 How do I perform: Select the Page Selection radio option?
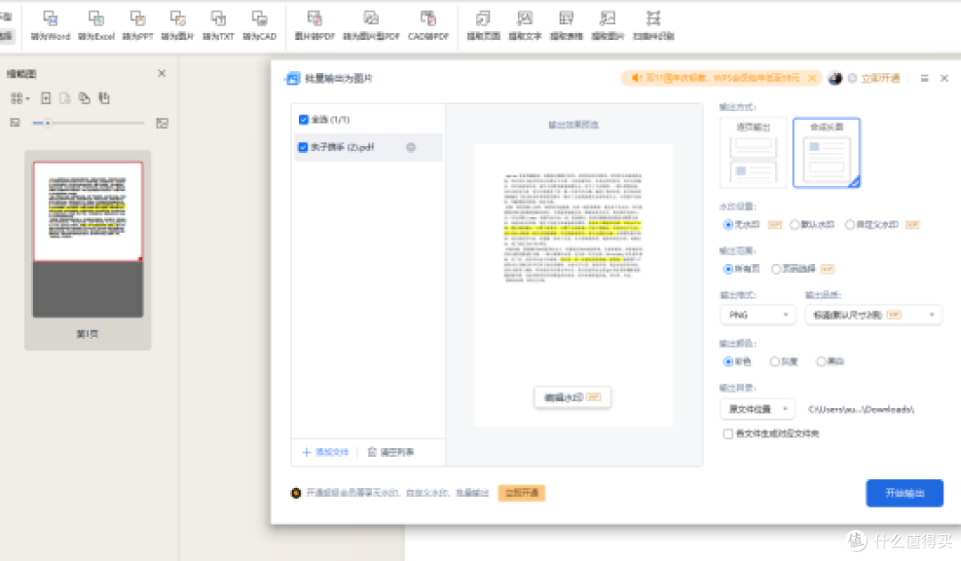coord(776,268)
